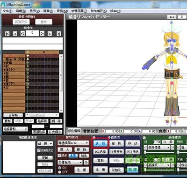187x178 pixels.
Task: Select the OFF radio button
Action: click(59, 172)
